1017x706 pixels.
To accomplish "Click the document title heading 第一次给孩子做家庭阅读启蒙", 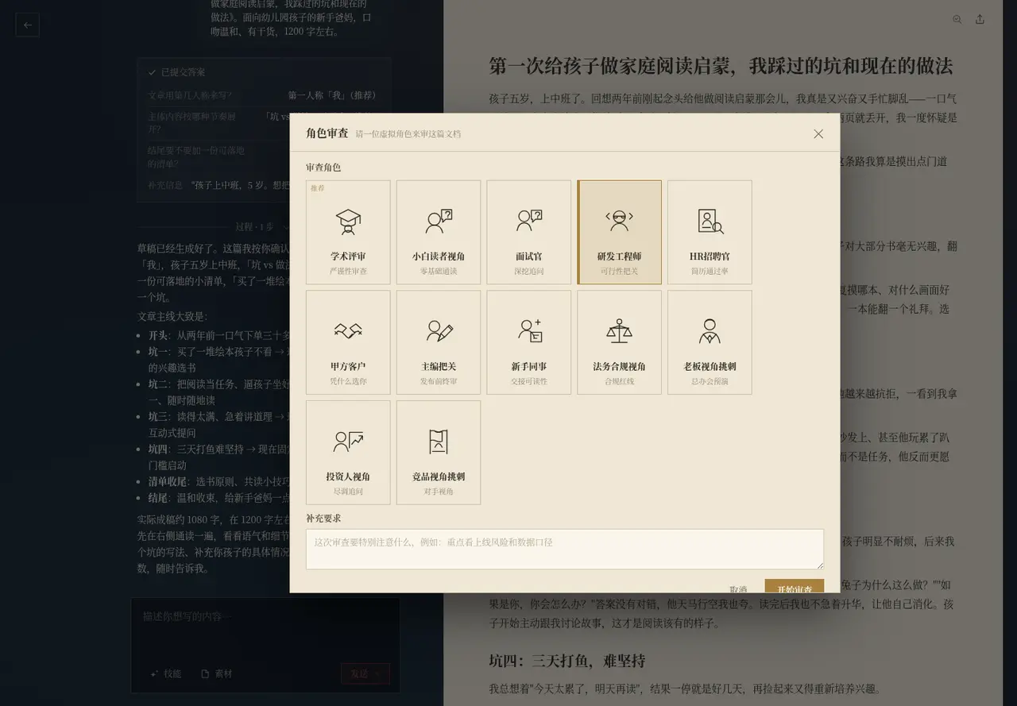I will click(721, 66).
